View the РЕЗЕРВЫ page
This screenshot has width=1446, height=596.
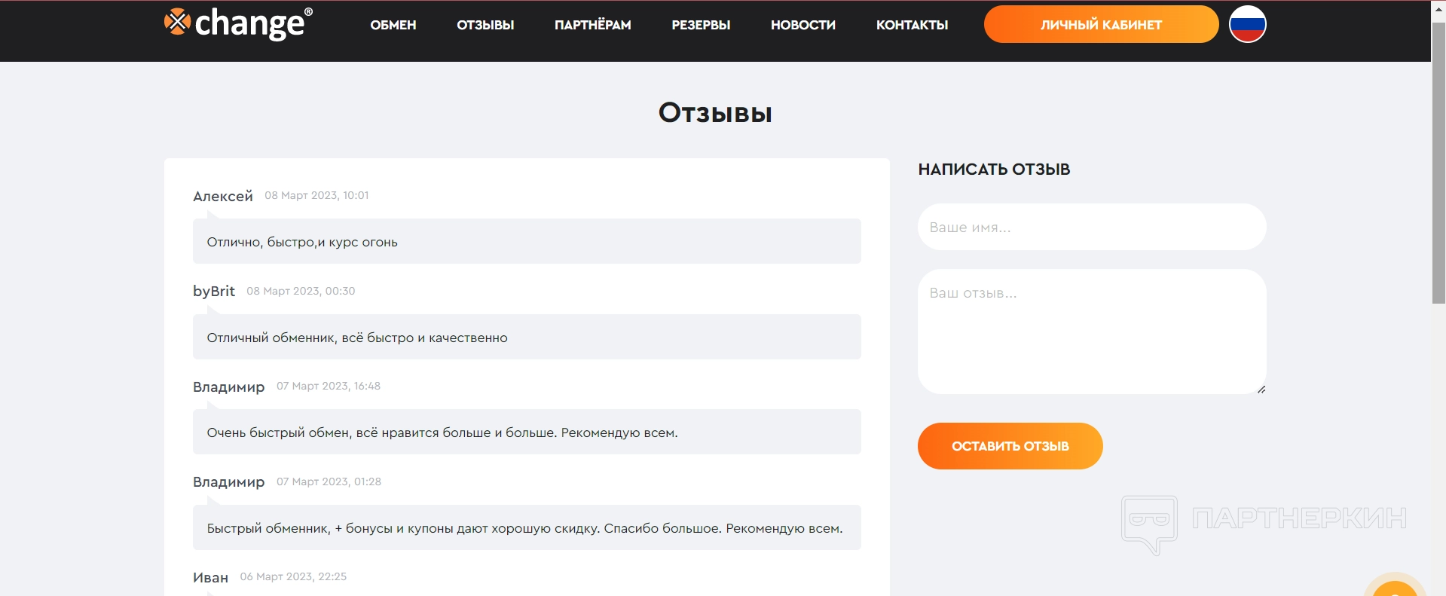click(x=701, y=25)
